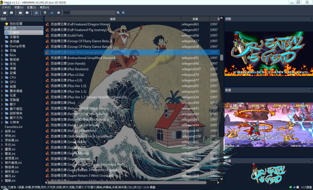
Task: Sort by the 描述 column header
Action: pyautogui.click(x=113, y=19)
